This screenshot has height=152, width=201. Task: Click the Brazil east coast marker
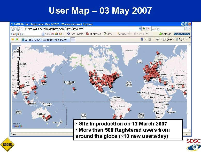coord(129,110)
